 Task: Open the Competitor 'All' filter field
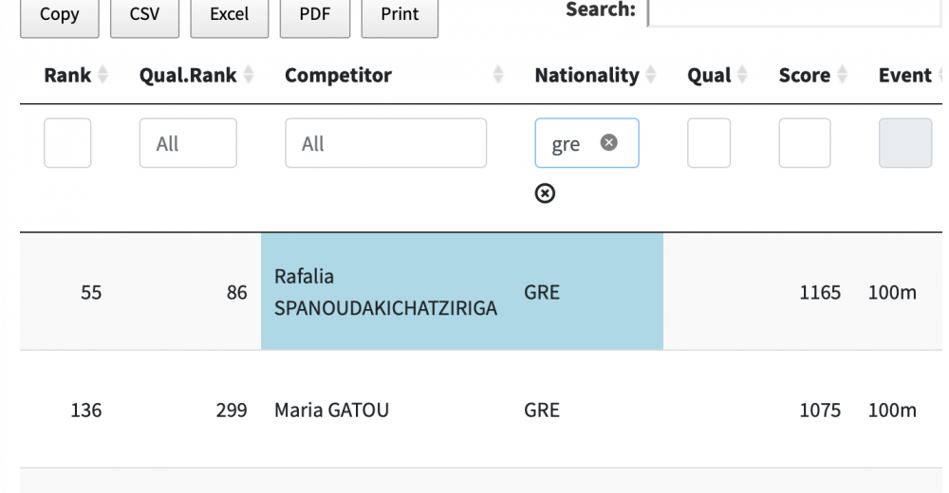385,143
